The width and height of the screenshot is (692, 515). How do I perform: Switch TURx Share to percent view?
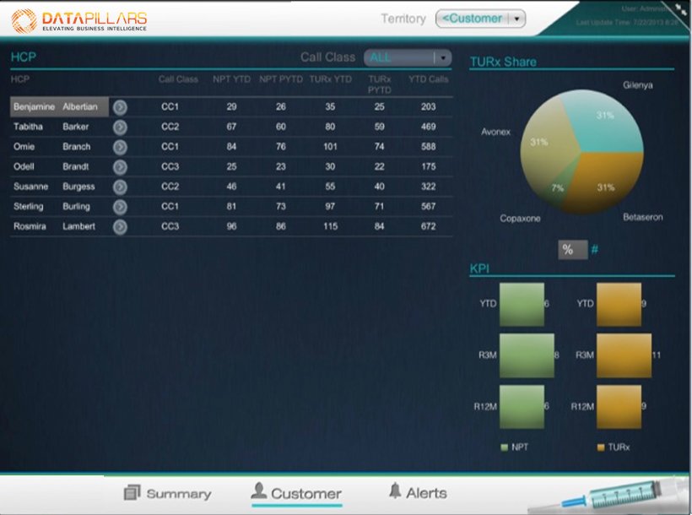point(572,250)
